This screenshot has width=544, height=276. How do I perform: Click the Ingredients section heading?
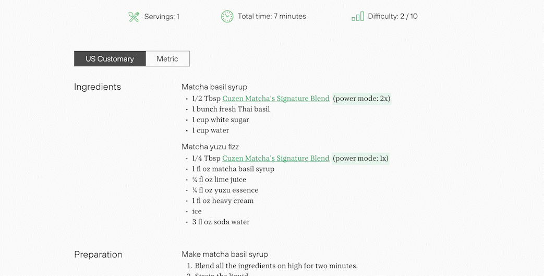coord(98,87)
